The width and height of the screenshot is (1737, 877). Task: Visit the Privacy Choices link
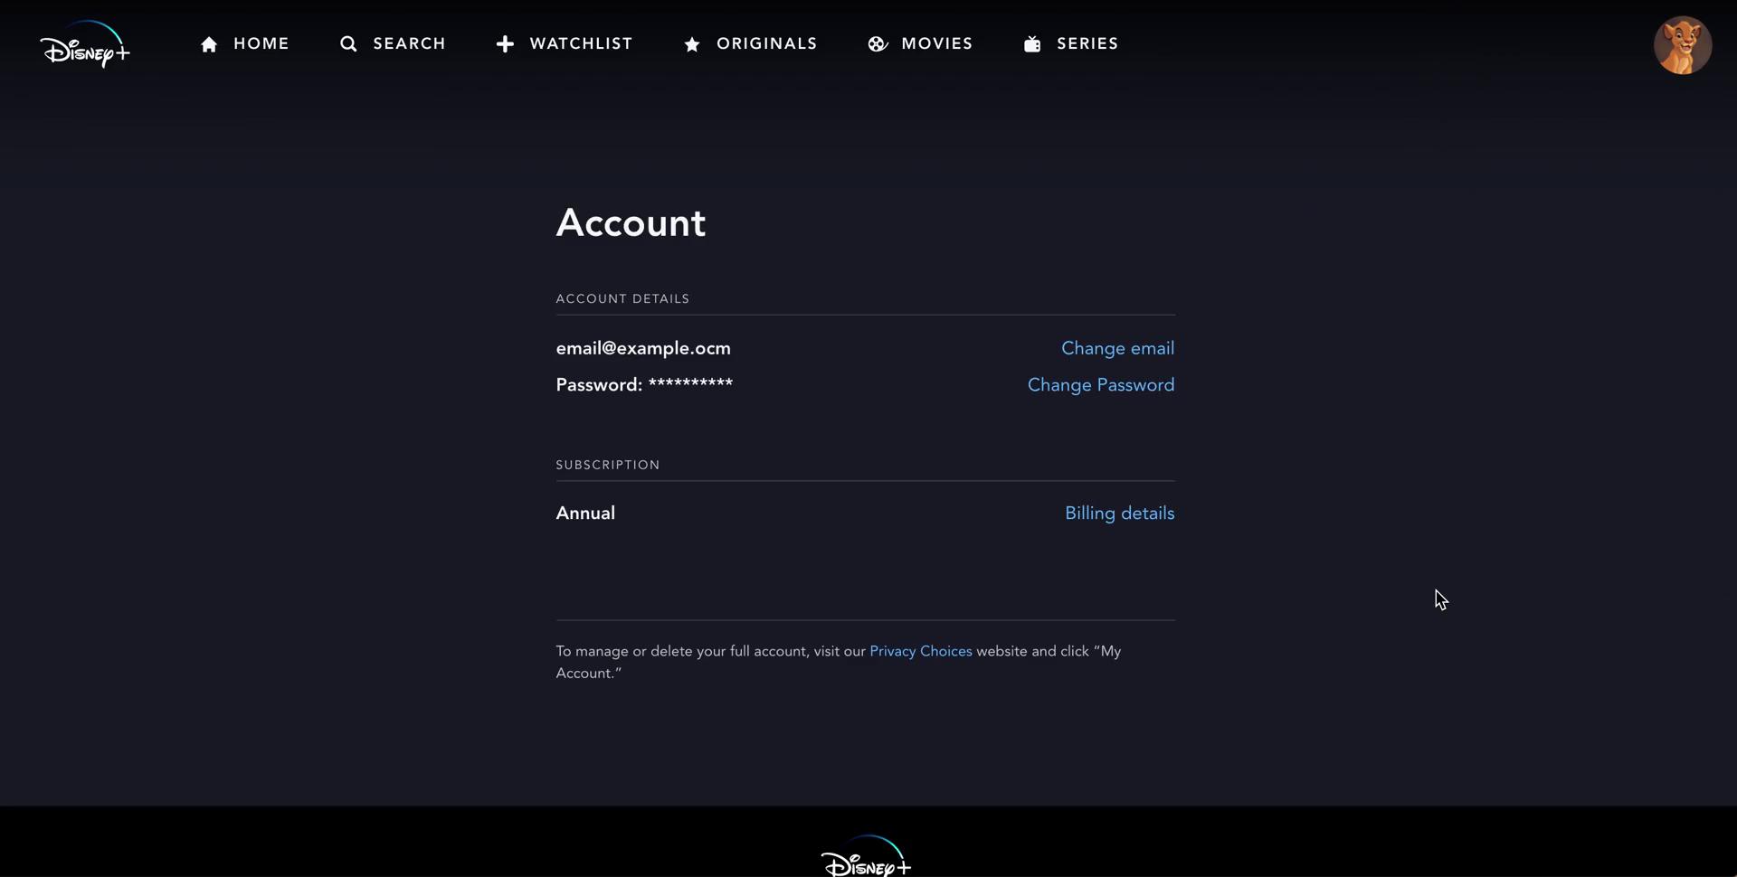point(921,651)
